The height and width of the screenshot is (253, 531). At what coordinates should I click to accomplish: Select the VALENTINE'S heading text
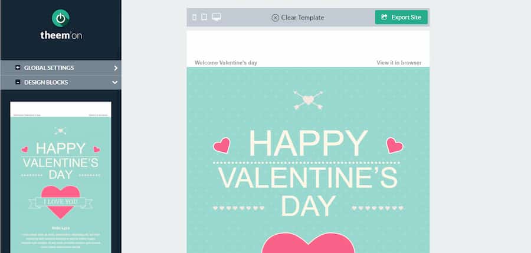[307, 178]
